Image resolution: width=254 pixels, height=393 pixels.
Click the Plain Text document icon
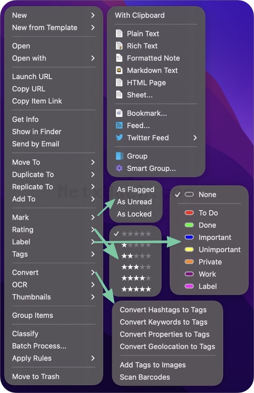point(119,34)
